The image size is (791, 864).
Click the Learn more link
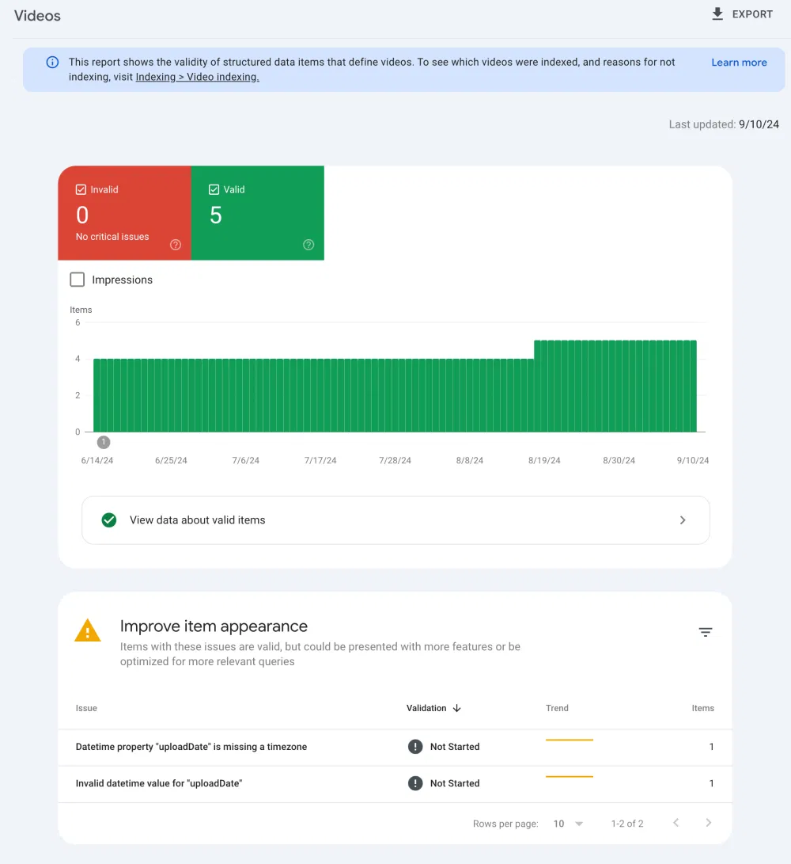(x=739, y=63)
